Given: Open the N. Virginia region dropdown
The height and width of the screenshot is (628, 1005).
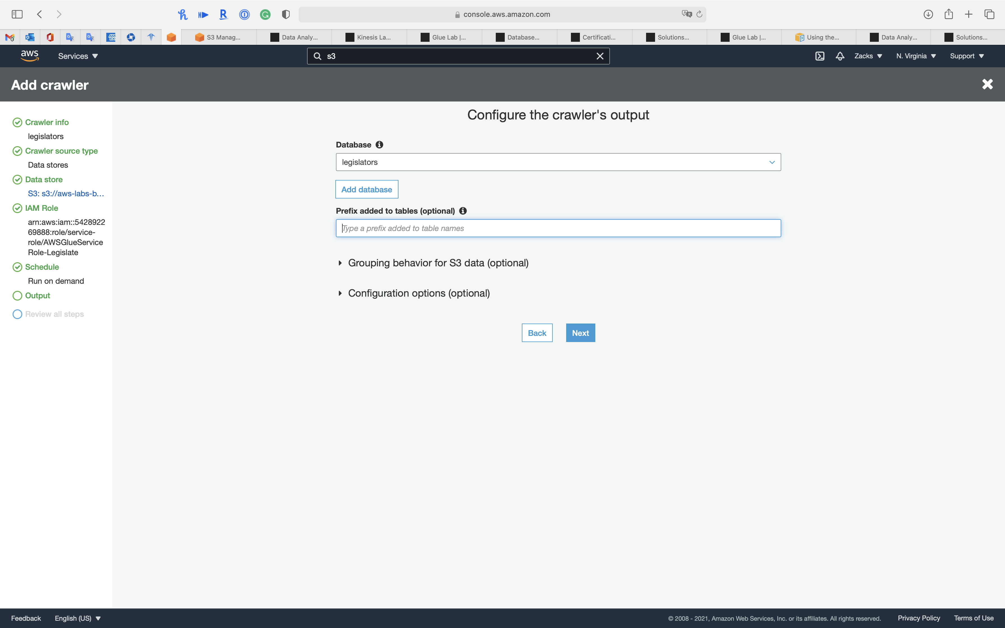Looking at the screenshot, I should 916,56.
